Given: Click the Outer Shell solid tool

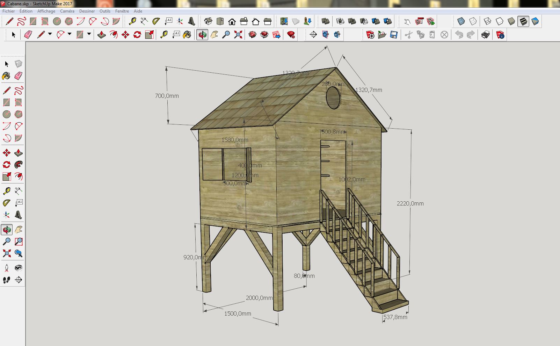Looking at the screenshot, I should pos(325,21).
